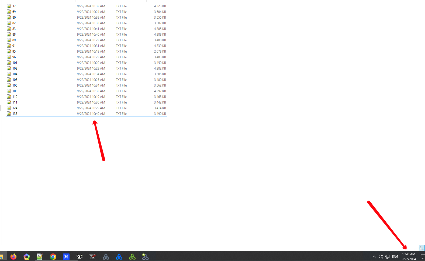Open the Action Center notifications icon

click(423, 257)
